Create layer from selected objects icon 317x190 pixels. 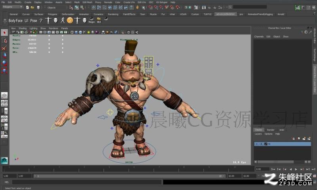pyautogui.click(x=309, y=139)
